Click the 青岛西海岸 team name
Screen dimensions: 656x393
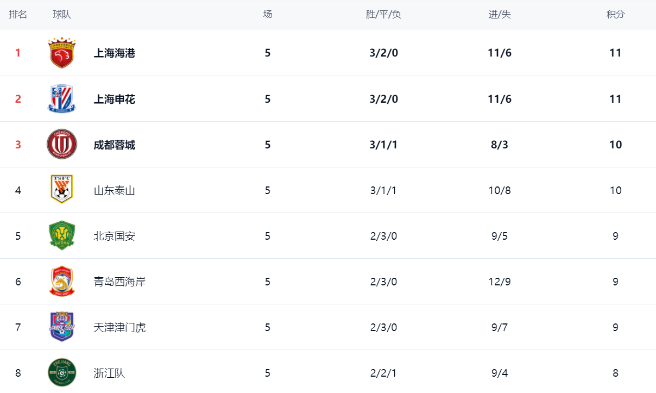[119, 282]
